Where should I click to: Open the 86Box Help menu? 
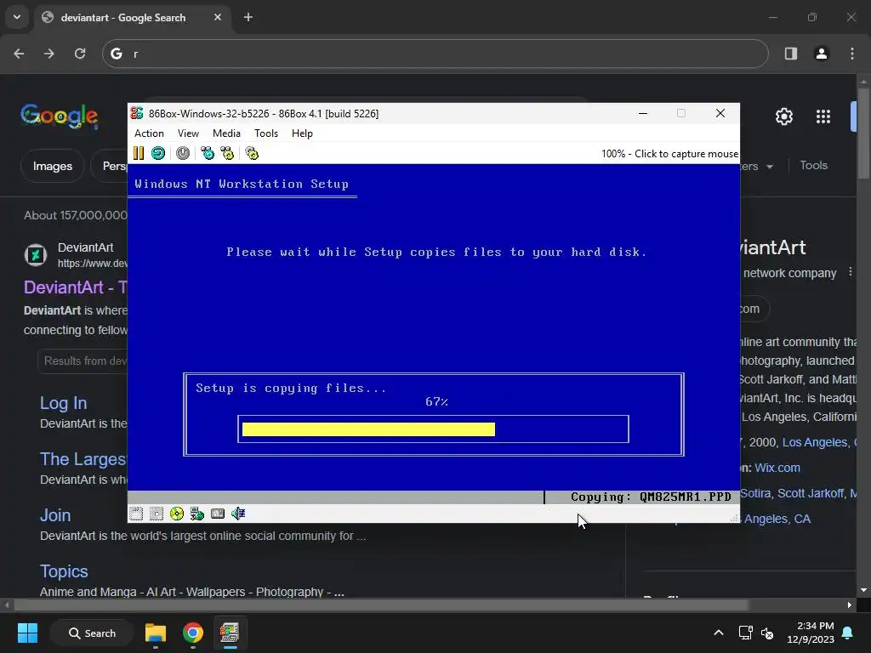coord(302,133)
